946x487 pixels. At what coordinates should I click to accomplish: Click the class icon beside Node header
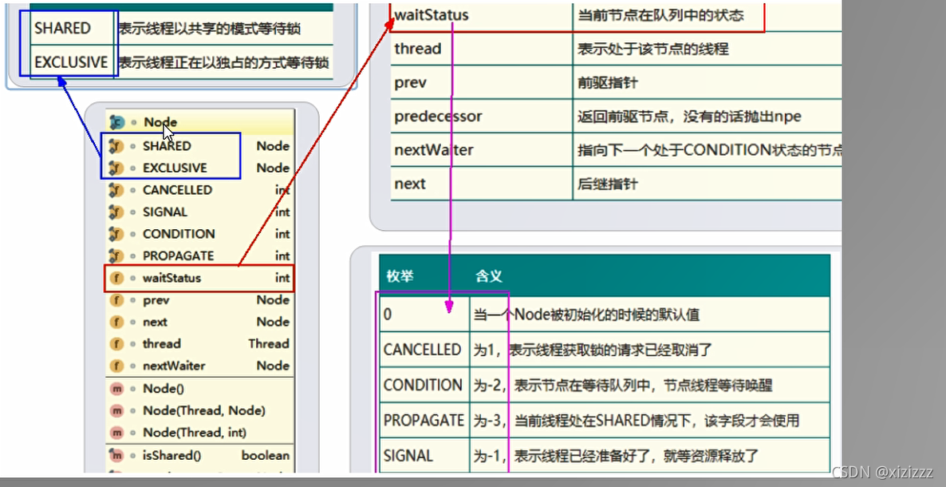click(117, 122)
